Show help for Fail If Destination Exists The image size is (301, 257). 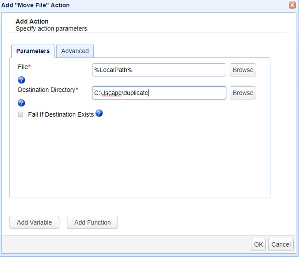pos(99,113)
